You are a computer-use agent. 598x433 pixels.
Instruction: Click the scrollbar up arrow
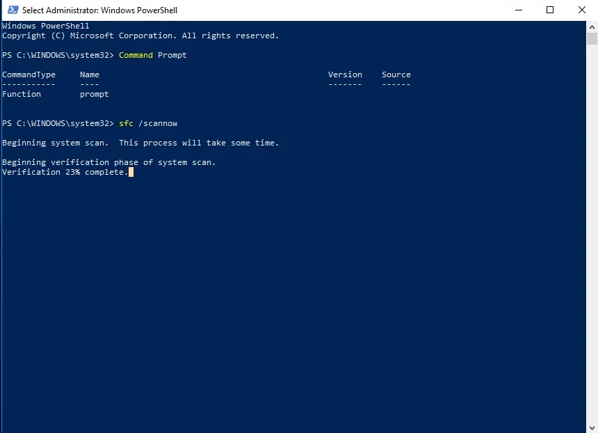[592, 27]
